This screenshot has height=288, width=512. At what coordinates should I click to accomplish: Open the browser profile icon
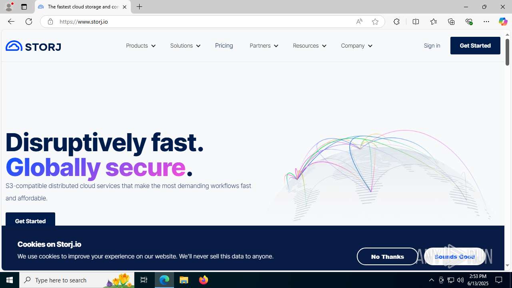[9, 7]
